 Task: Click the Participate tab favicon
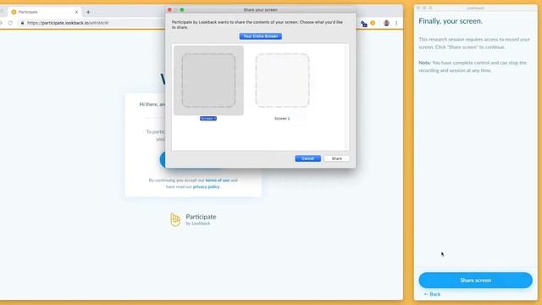click(x=14, y=12)
